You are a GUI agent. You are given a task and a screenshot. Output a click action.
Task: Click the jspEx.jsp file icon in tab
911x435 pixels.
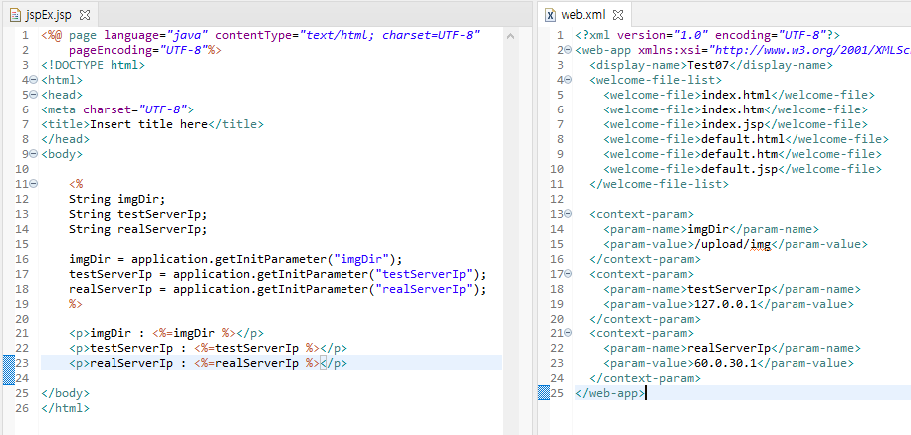tap(15, 14)
